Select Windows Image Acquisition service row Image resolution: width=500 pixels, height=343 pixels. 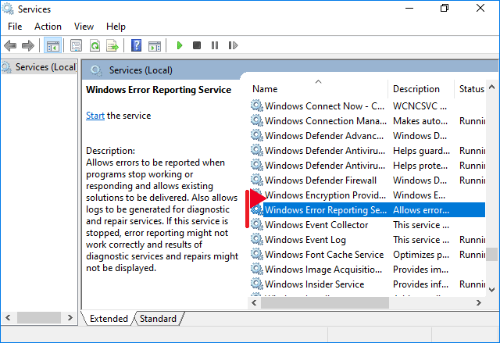[368, 270]
